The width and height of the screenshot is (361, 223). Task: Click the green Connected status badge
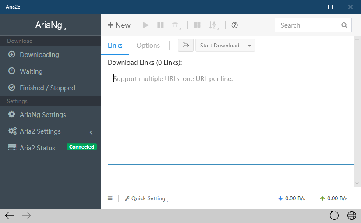(x=81, y=147)
